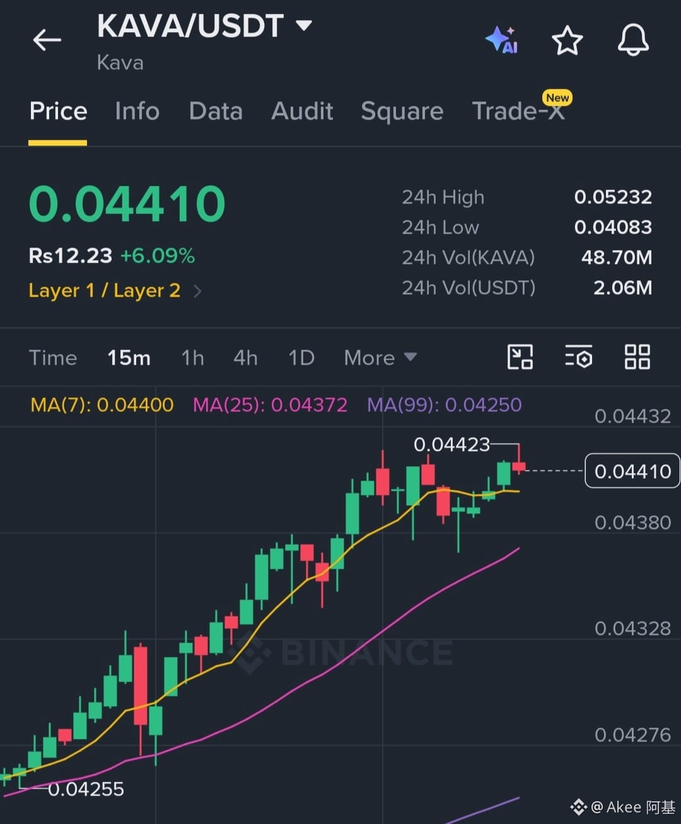The width and height of the screenshot is (681, 824).
Task: Tap the +6.09% change value
Action: point(158,256)
